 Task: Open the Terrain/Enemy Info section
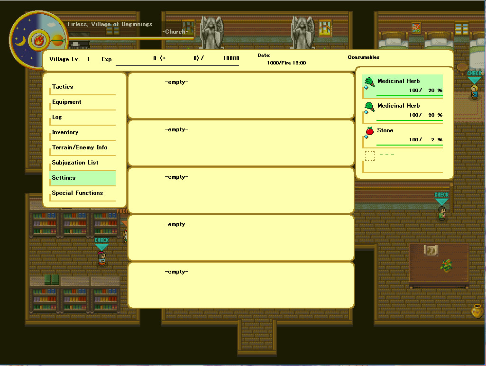[x=79, y=147]
